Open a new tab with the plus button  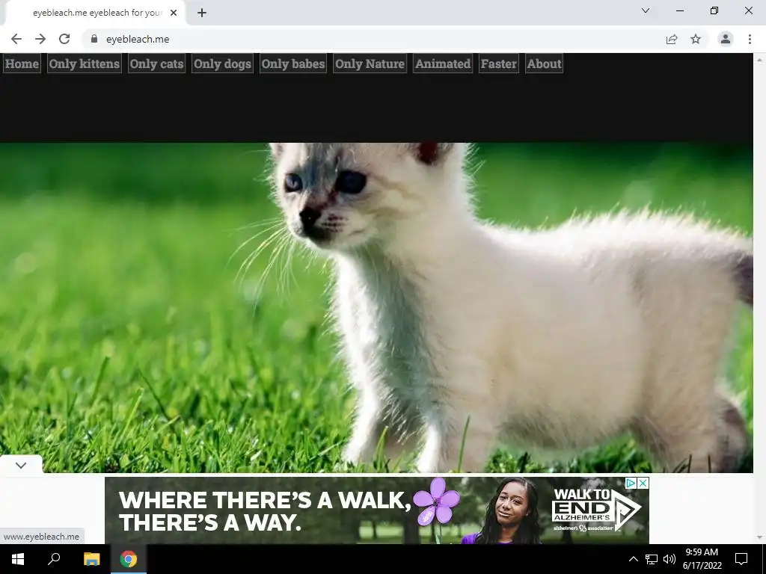pos(202,13)
